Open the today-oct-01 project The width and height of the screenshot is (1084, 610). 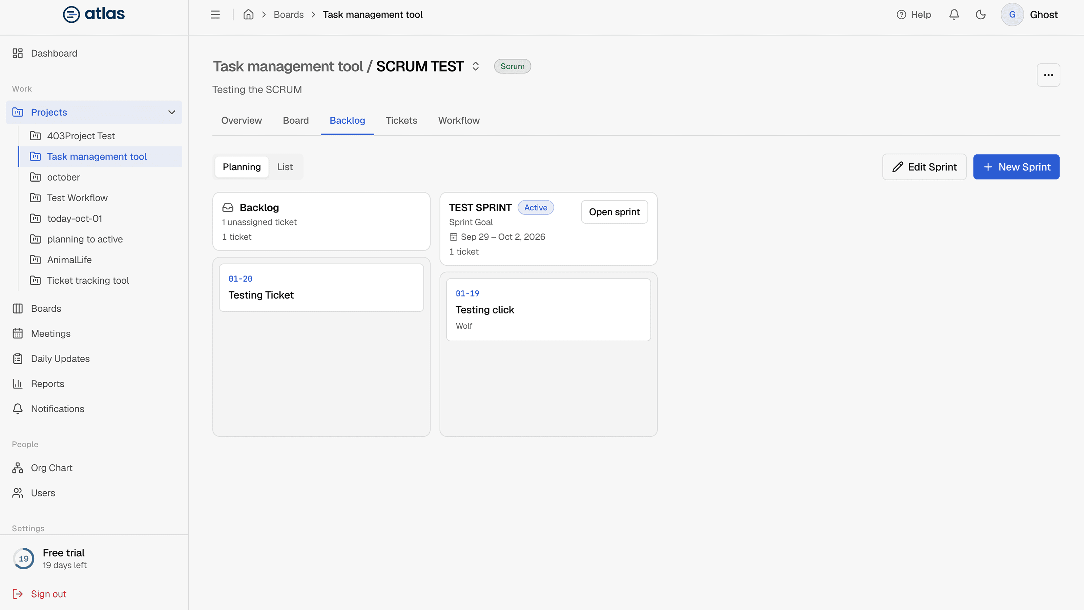pyautogui.click(x=100, y=219)
